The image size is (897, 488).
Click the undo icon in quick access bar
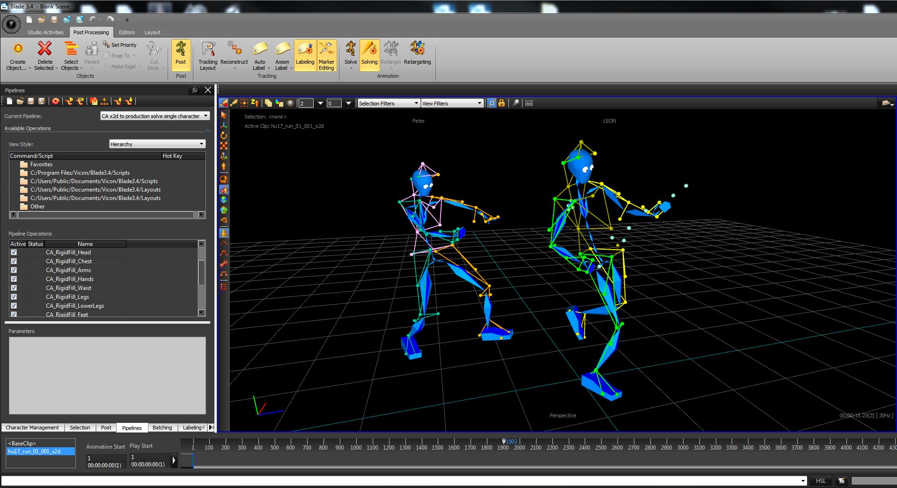93,19
